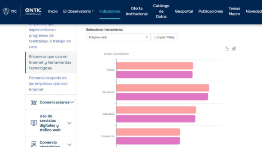Click the Limpiar filtros button
Viewport: 262px width, 147px height.
(165, 37)
